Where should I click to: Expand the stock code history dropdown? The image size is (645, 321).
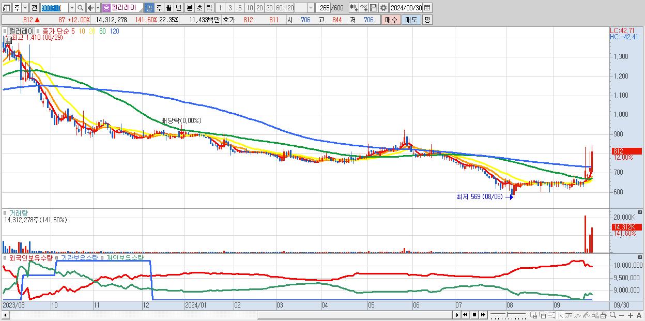click(x=72, y=8)
